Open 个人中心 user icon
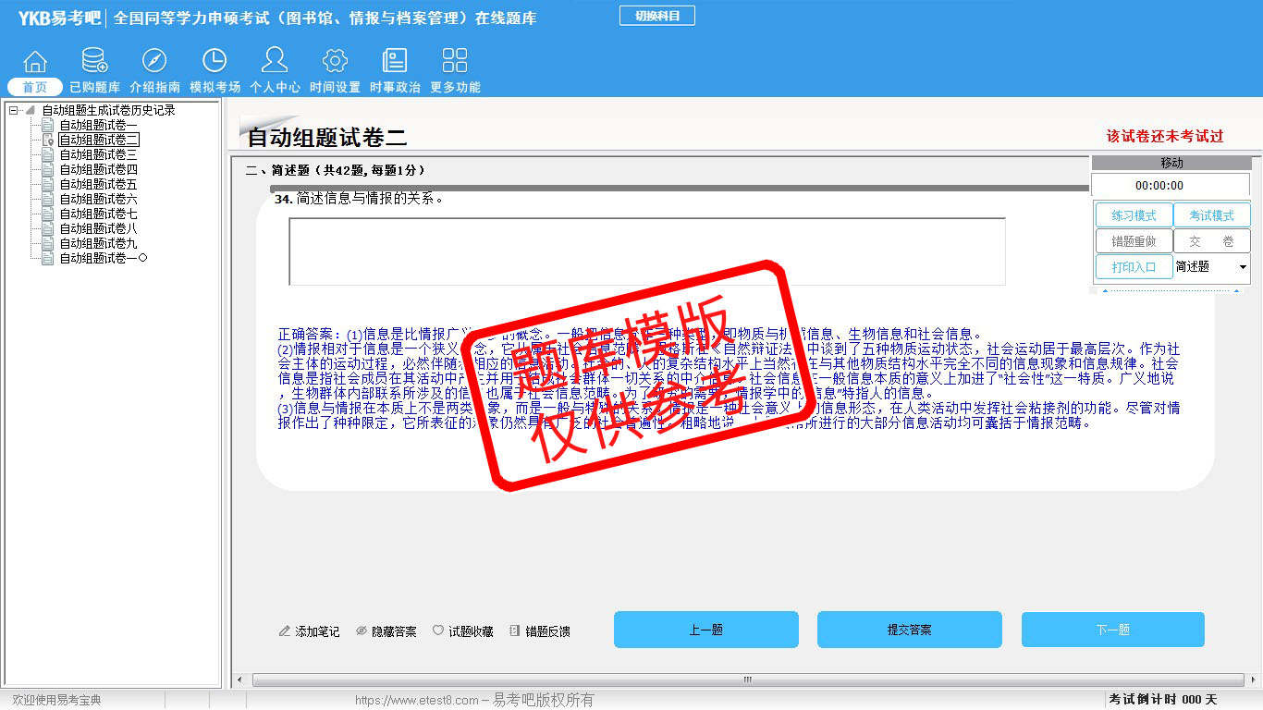1263x710 pixels. point(275,62)
